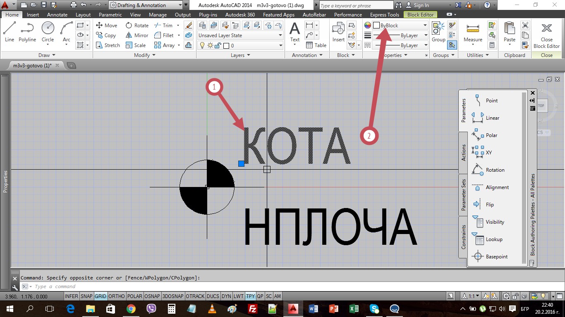This screenshot has width=565, height=317.
Task: Switch to the Insert ribbon tab
Action: (x=33, y=15)
